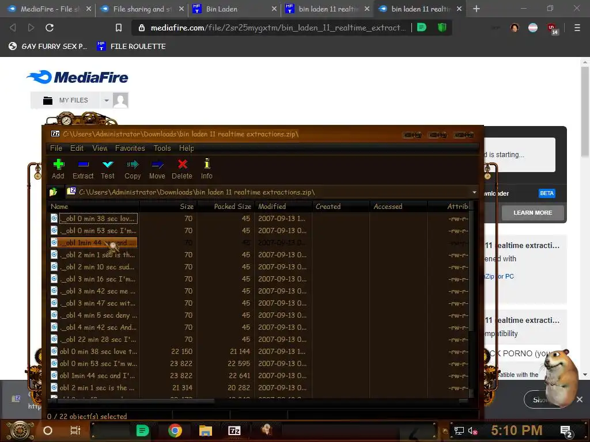
Task: Open a new browser tab
Action: tap(476, 9)
